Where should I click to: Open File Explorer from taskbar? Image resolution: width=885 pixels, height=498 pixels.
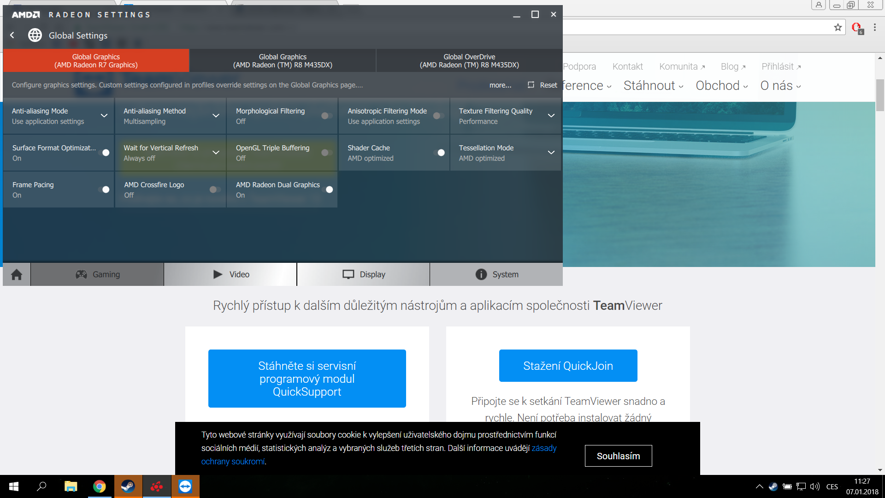tap(71, 486)
